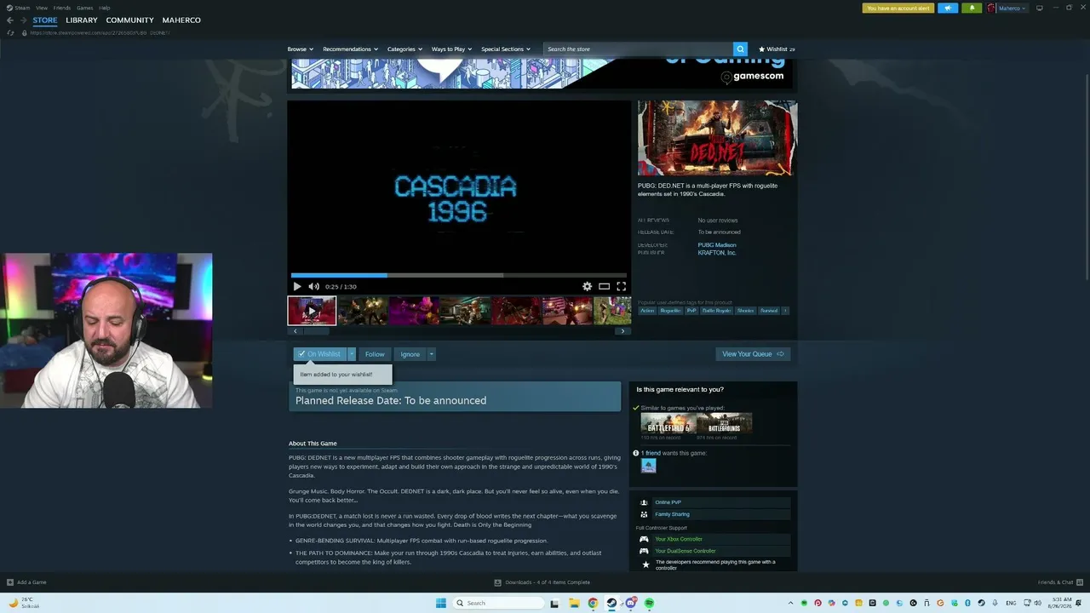Open PUBG Madison developer link
1090x613 pixels.
pyautogui.click(x=717, y=245)
